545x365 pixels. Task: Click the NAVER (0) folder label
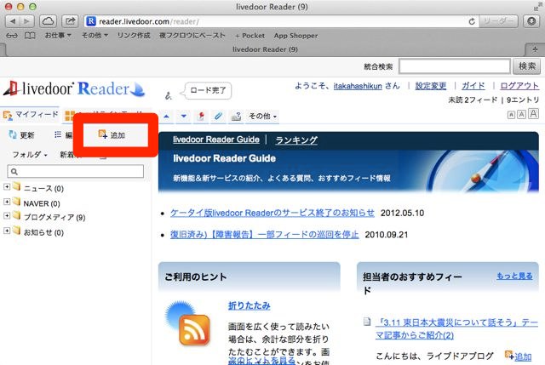[42, 203]
